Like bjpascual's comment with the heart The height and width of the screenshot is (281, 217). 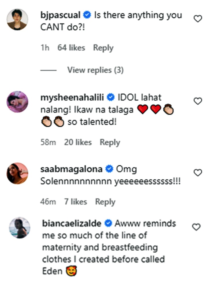198,19
